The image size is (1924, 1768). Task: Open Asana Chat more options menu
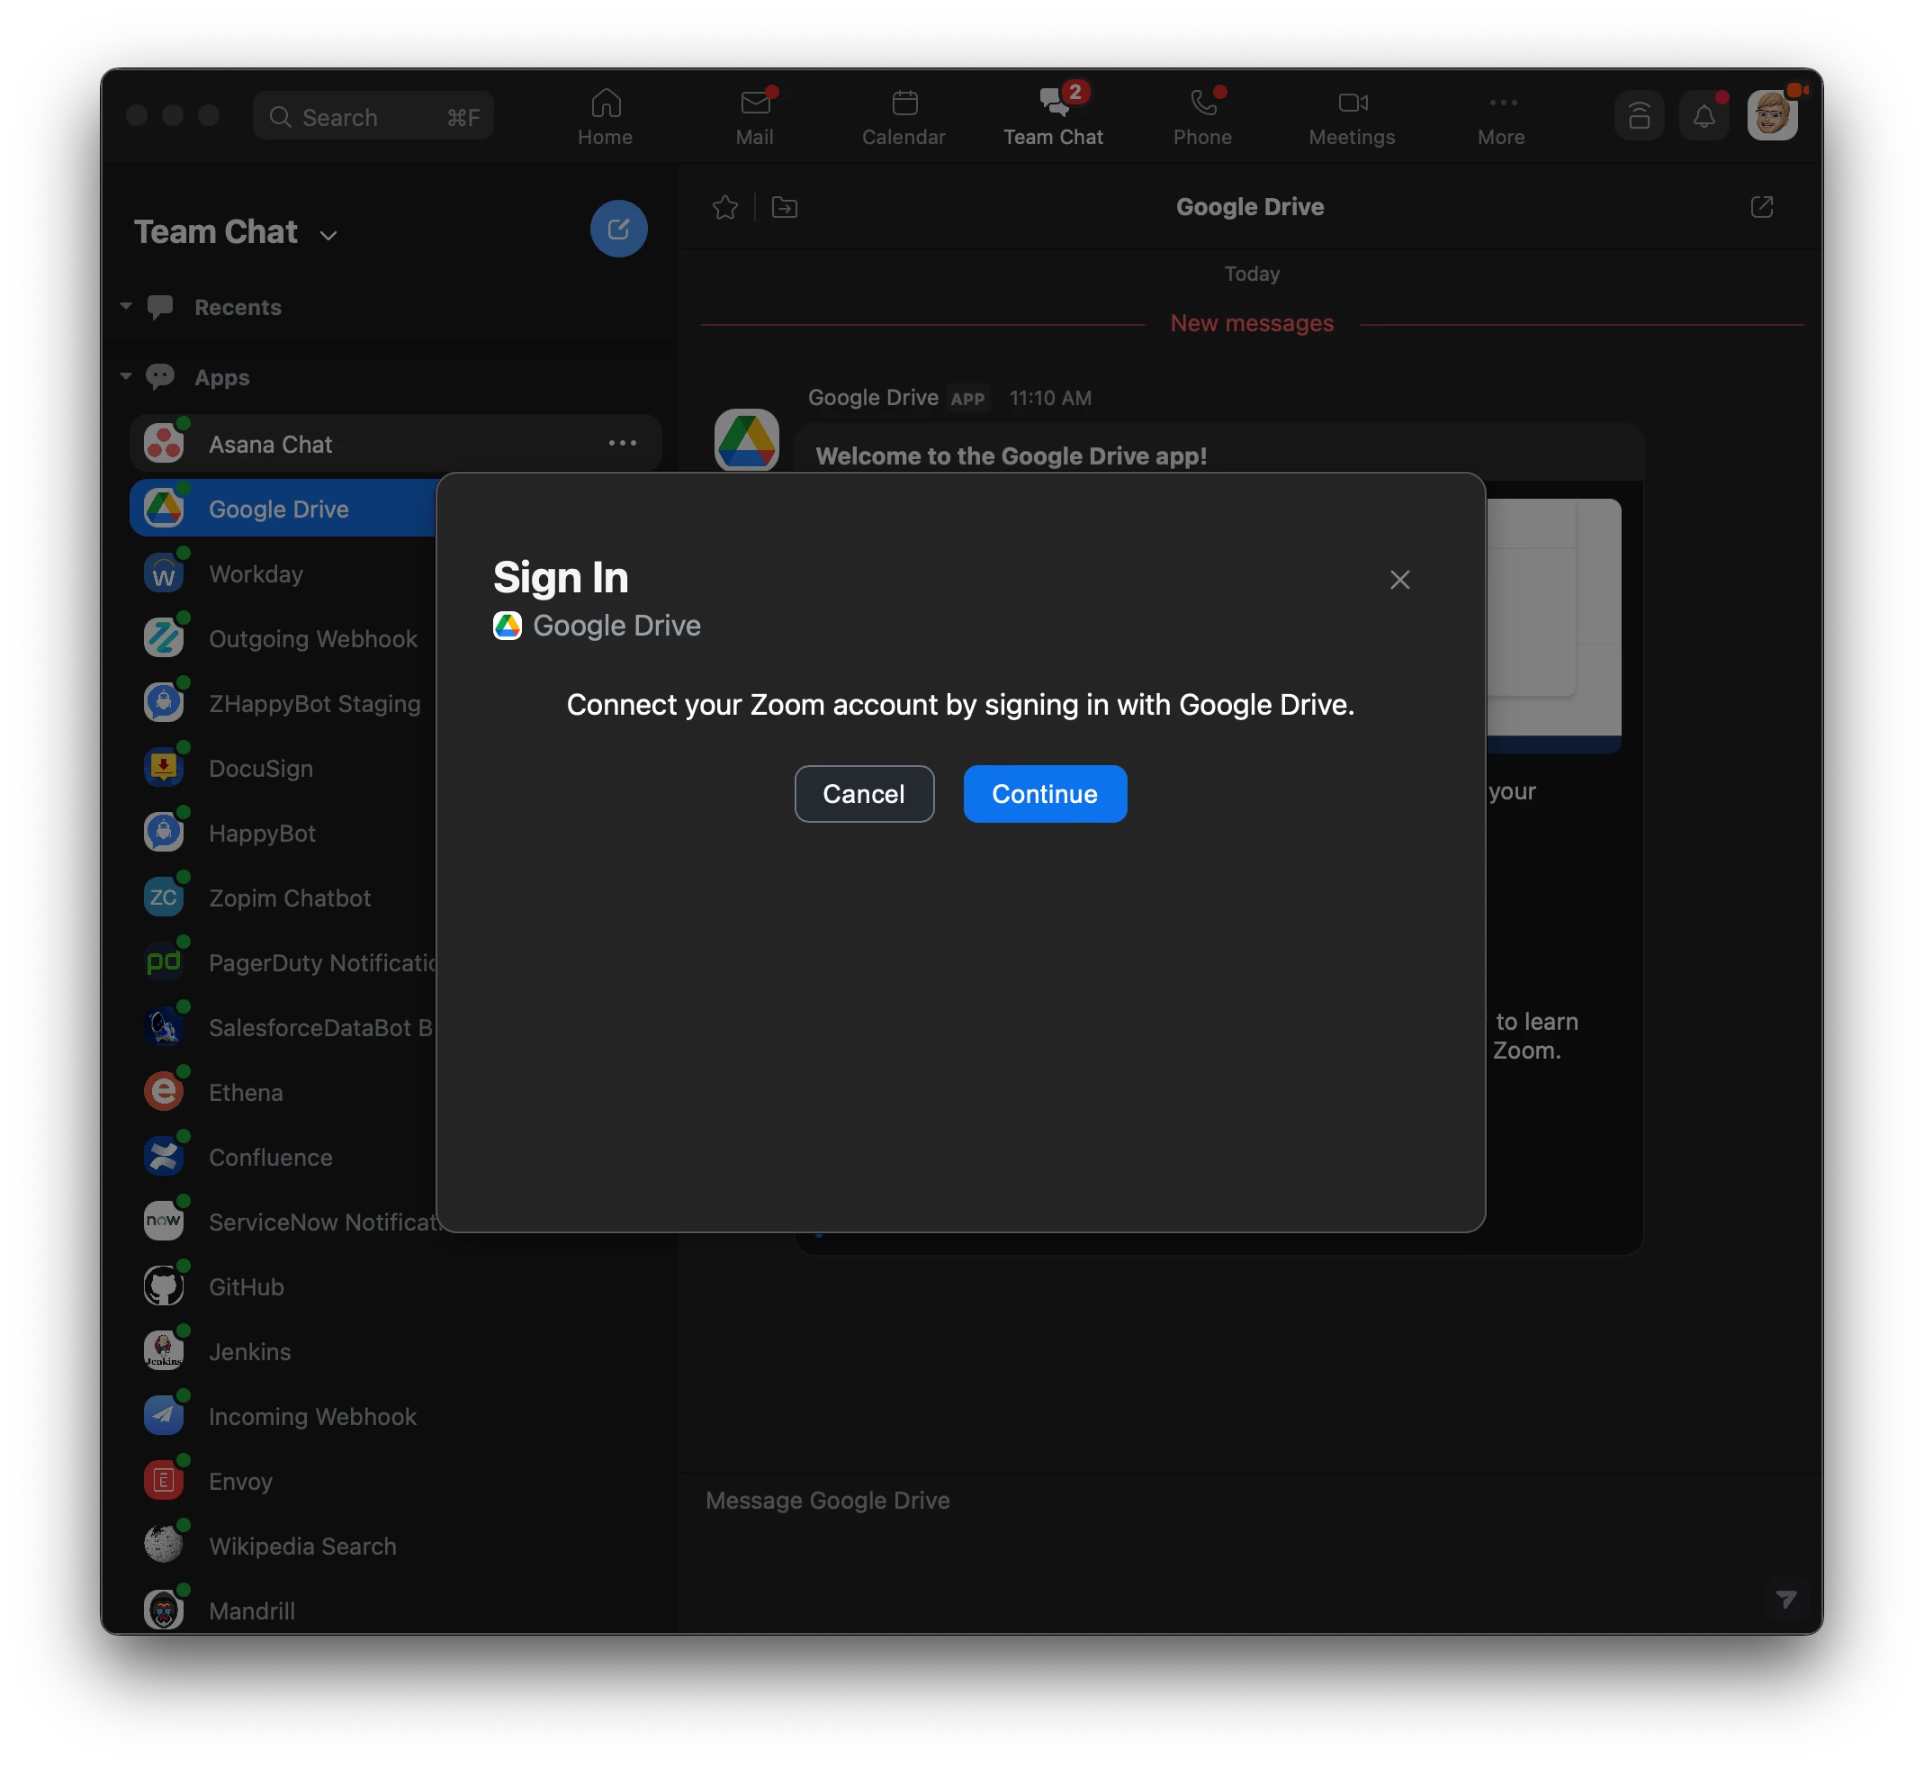point(622,443)
